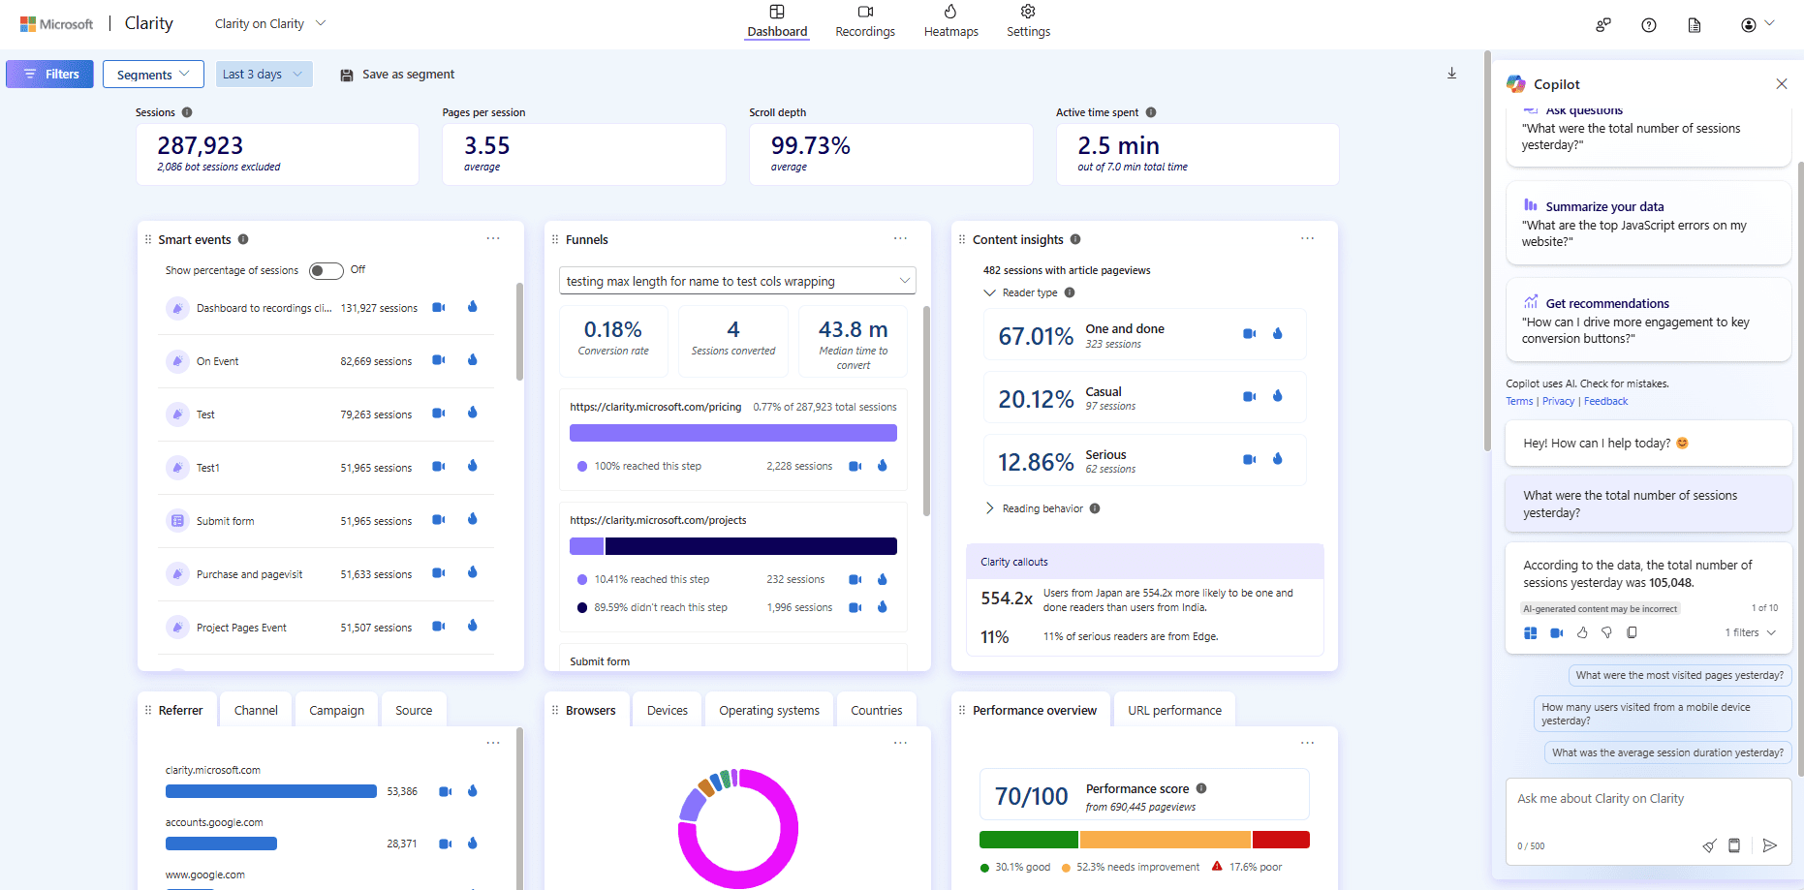Open heatmap for accounts.google.com referrer
Image resolution: width=1804 pixels, height=890 pixels.
click(473, 844)
